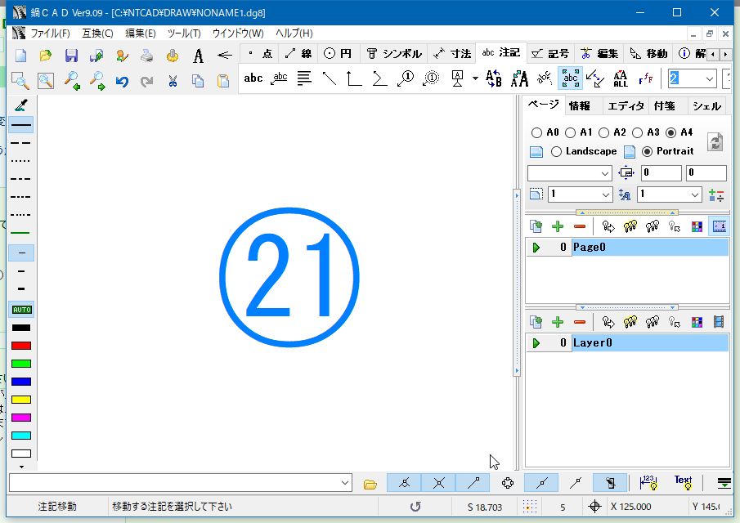Select the Page0 row
The height and width of the screenshot is (523, 740).
click(627, 247)
